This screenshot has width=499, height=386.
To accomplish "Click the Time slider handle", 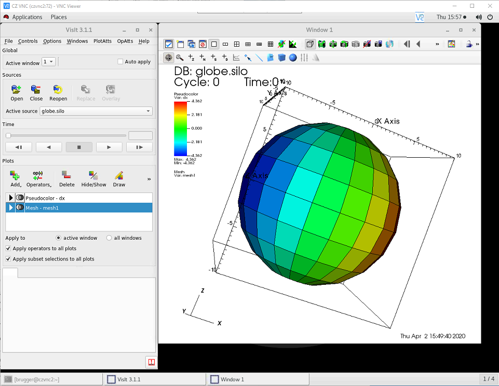I will pyautogui.click(x=9, y=135).
